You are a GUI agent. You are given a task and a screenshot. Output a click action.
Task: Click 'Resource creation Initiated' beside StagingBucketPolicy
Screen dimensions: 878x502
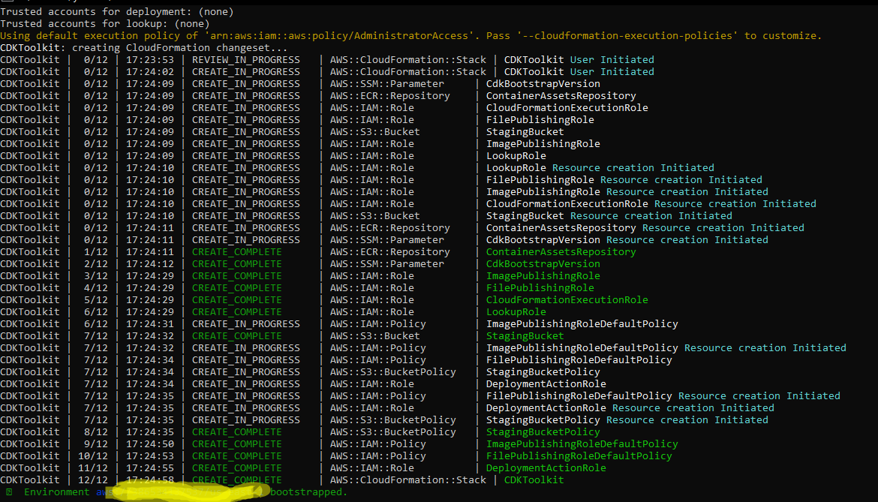pos(687,419)
